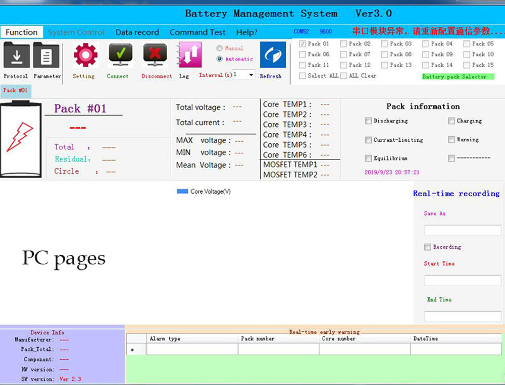Click the green Connect icon
505x385 pixels.
click(120, 55)
